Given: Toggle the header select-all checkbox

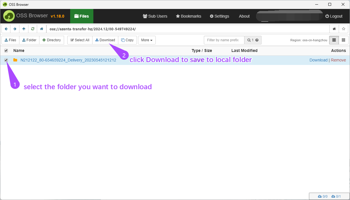Looking at the screenshot, I should click(x=6, y=51).
